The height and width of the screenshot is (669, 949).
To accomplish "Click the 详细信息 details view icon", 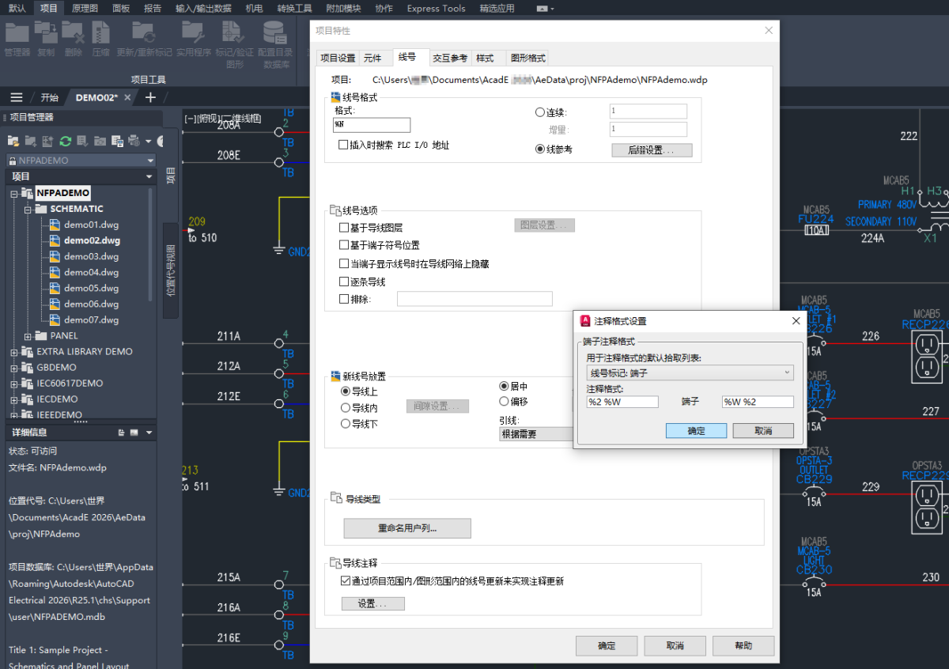I will [x=122, y=433].
